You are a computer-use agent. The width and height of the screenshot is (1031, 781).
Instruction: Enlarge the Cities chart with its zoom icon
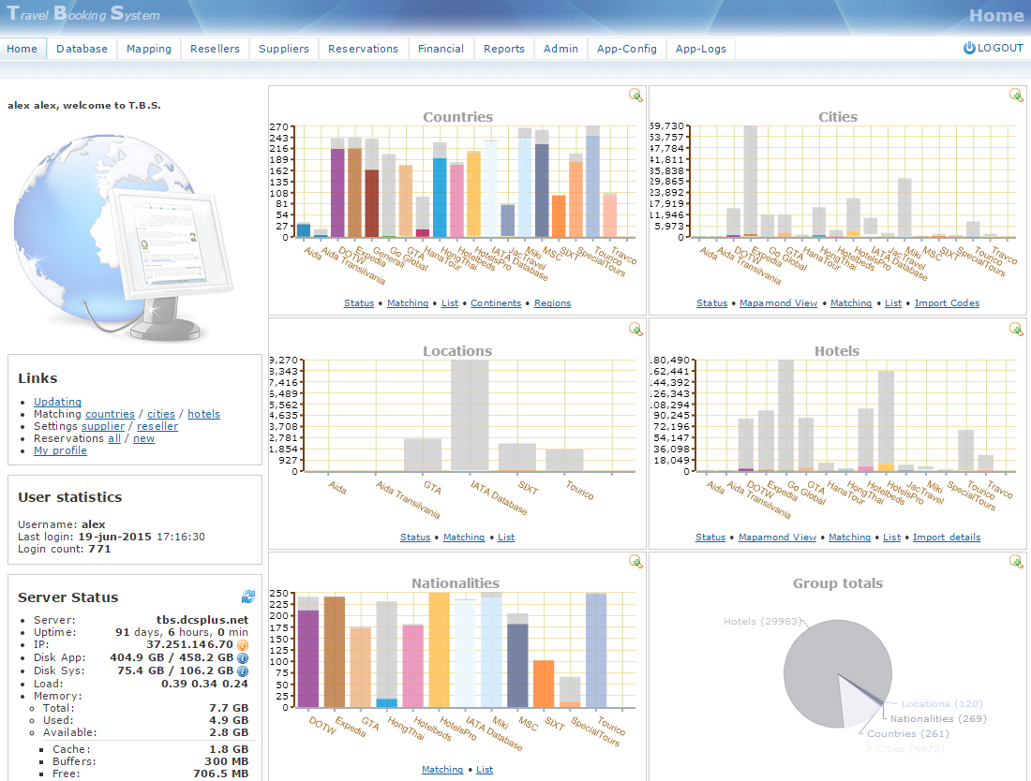pos(1016,95)
